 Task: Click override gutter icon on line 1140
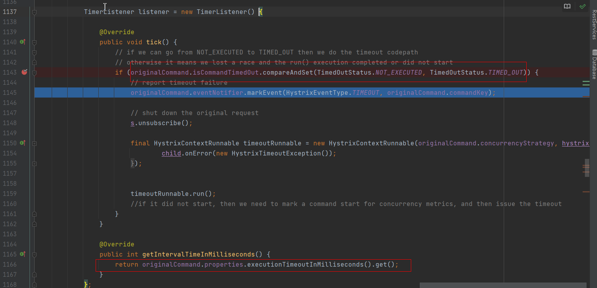coord(23,42)
